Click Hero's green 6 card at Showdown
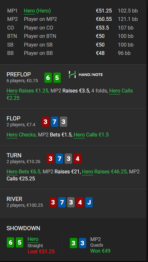Image resolution: width=148 pixels, height=262 pixels. pos(10,243)
